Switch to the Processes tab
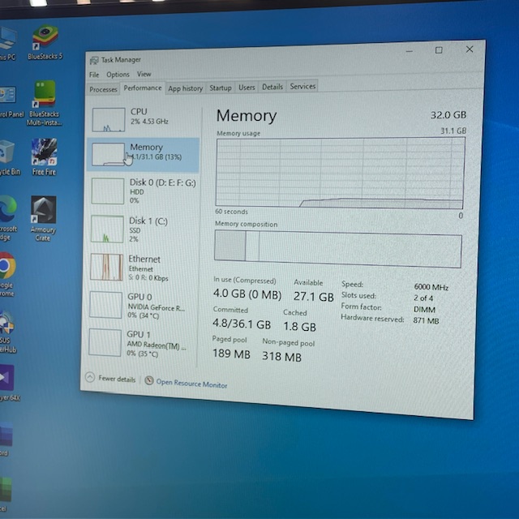 [x=103, y=89]
